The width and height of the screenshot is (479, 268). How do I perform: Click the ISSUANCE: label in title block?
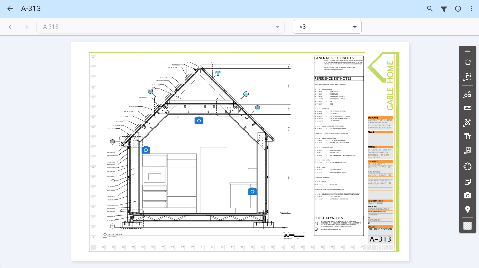click(x=373, y=161)
